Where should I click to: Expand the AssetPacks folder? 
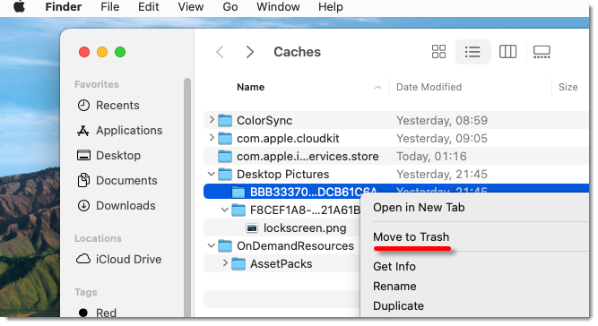coord(225,263)
